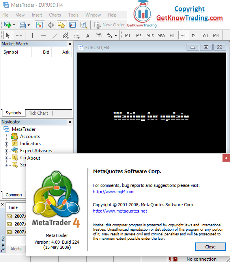230x263 pixels.
Task: Select the MN timeframe button
Action: [x=216, y=36]
